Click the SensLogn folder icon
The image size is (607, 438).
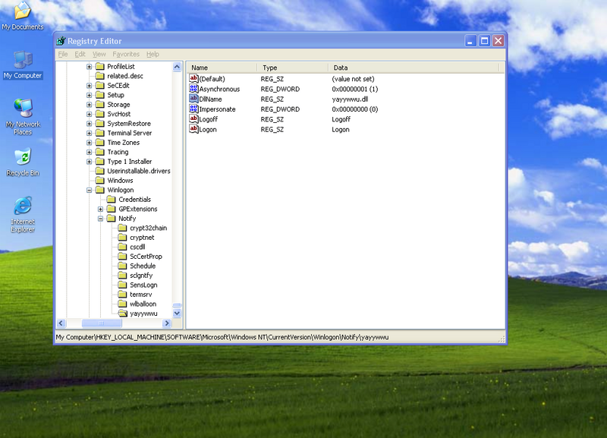[122, 285]
